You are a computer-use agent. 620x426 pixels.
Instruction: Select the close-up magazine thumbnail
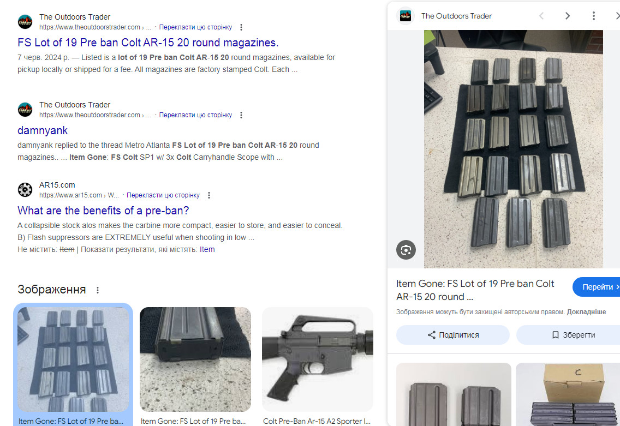[195, 359]
